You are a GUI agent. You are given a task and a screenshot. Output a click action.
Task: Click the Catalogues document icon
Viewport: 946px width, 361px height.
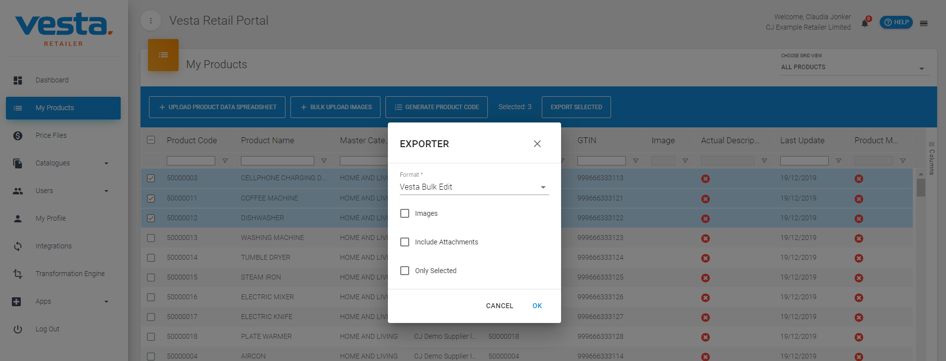pyautogui.click(x=18, y=163)
